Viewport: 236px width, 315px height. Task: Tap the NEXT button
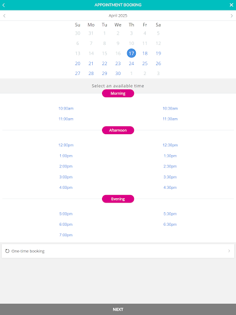point(118,309)
